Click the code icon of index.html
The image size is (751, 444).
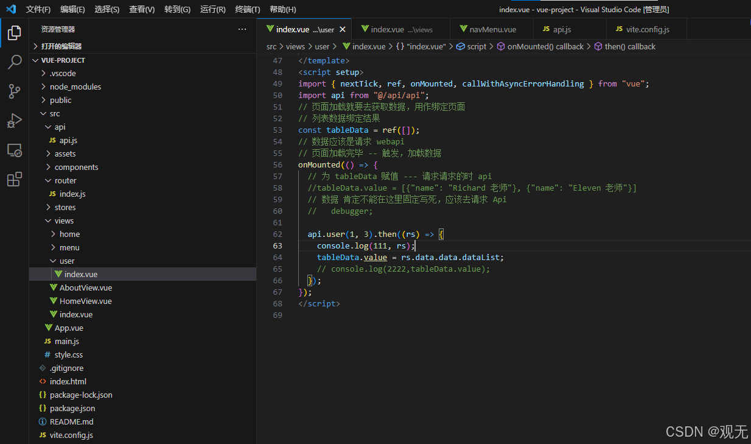43,381
